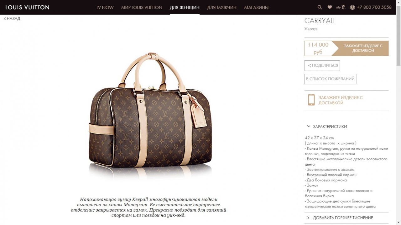
Task: Click the back arrow next to Назад
Action: coord(5,18)
